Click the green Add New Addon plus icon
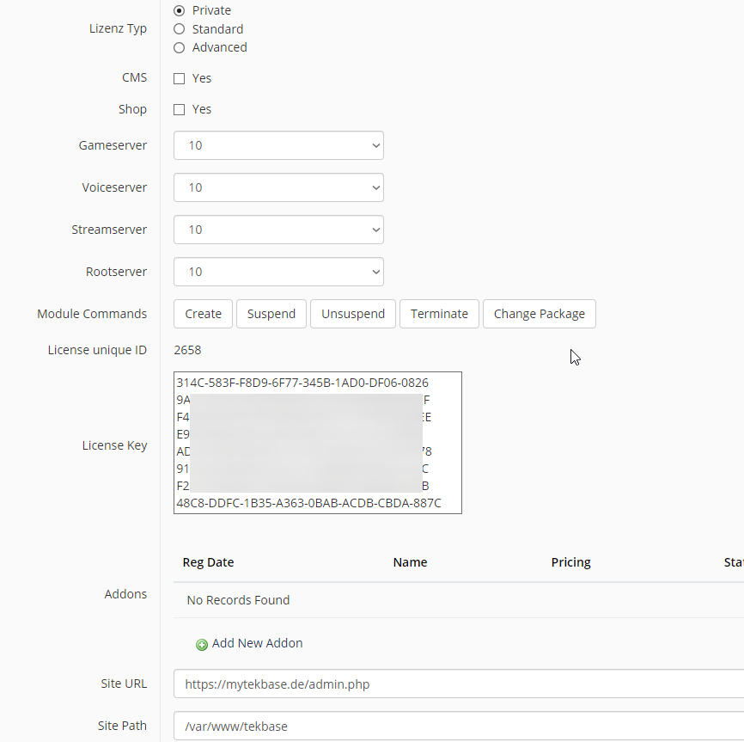This screenshot has width=744, height=742. [x=202, y=643]
